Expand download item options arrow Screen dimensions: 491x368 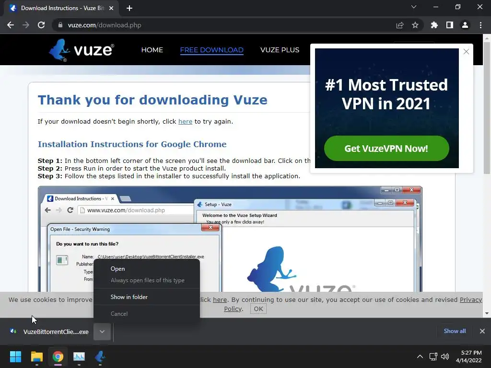coord(102,332)
